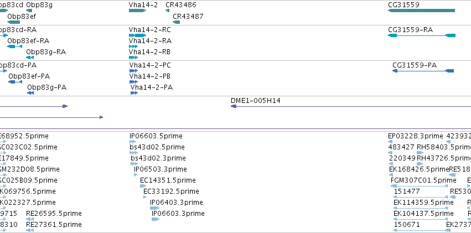Click the Vha14-2 gene glyph
Image resolution: width=471 pixels, height=233 pixels.
(x=138, y=11)
